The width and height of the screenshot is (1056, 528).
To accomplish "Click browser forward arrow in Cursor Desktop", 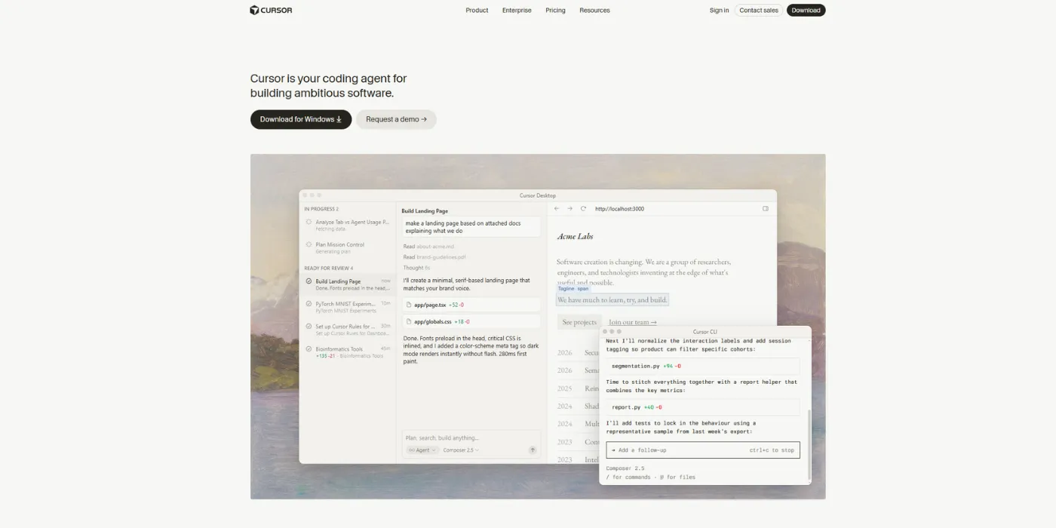I will [570, 209].
